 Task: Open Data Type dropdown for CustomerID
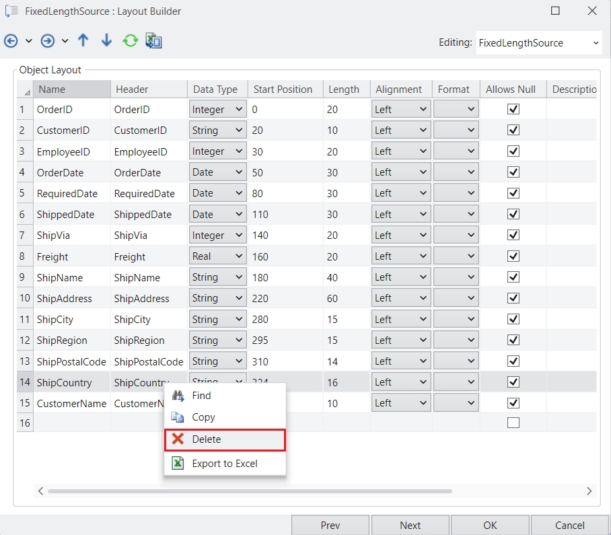[217, 130]
